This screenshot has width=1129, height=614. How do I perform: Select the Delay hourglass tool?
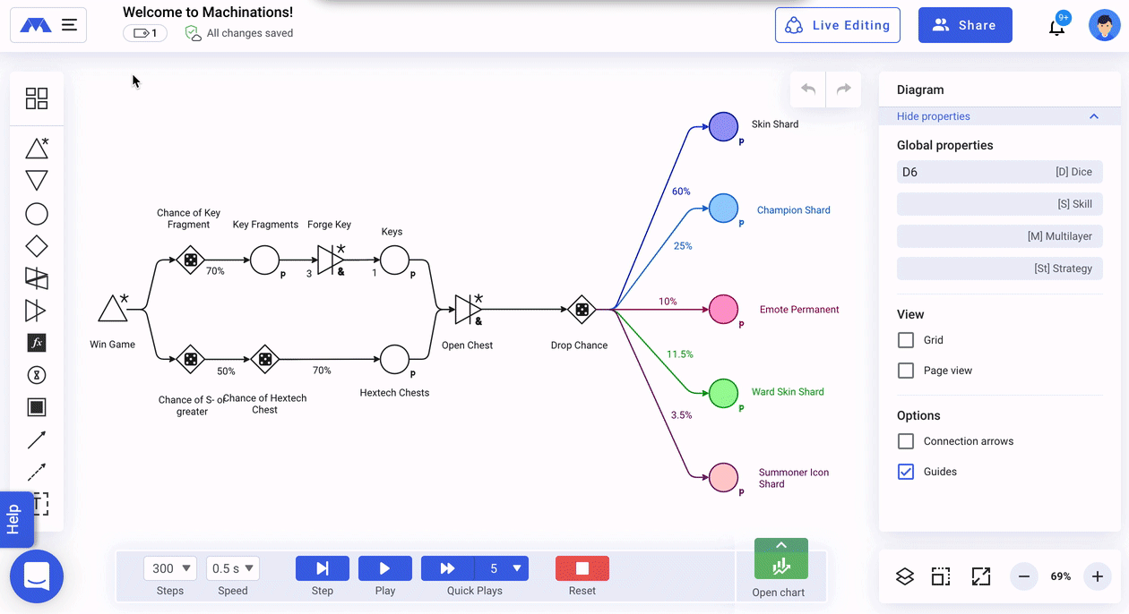click(x=37, y=375)
